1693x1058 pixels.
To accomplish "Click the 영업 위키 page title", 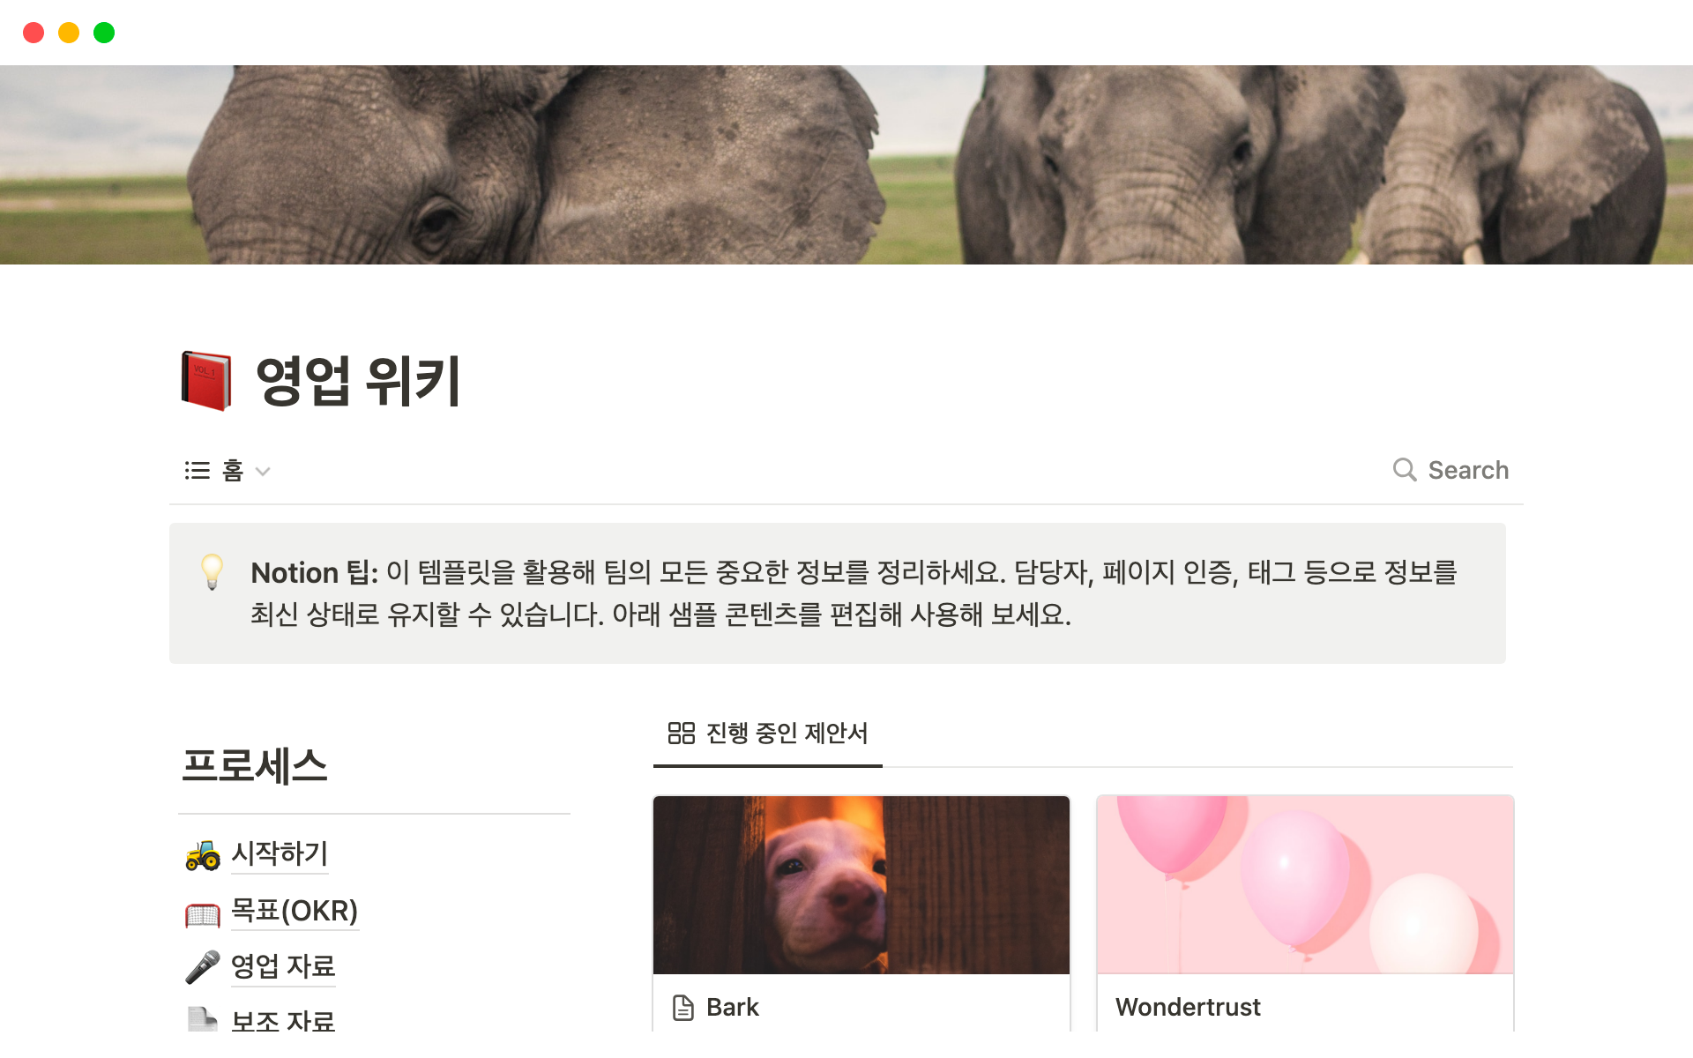I will coord(358,381).
